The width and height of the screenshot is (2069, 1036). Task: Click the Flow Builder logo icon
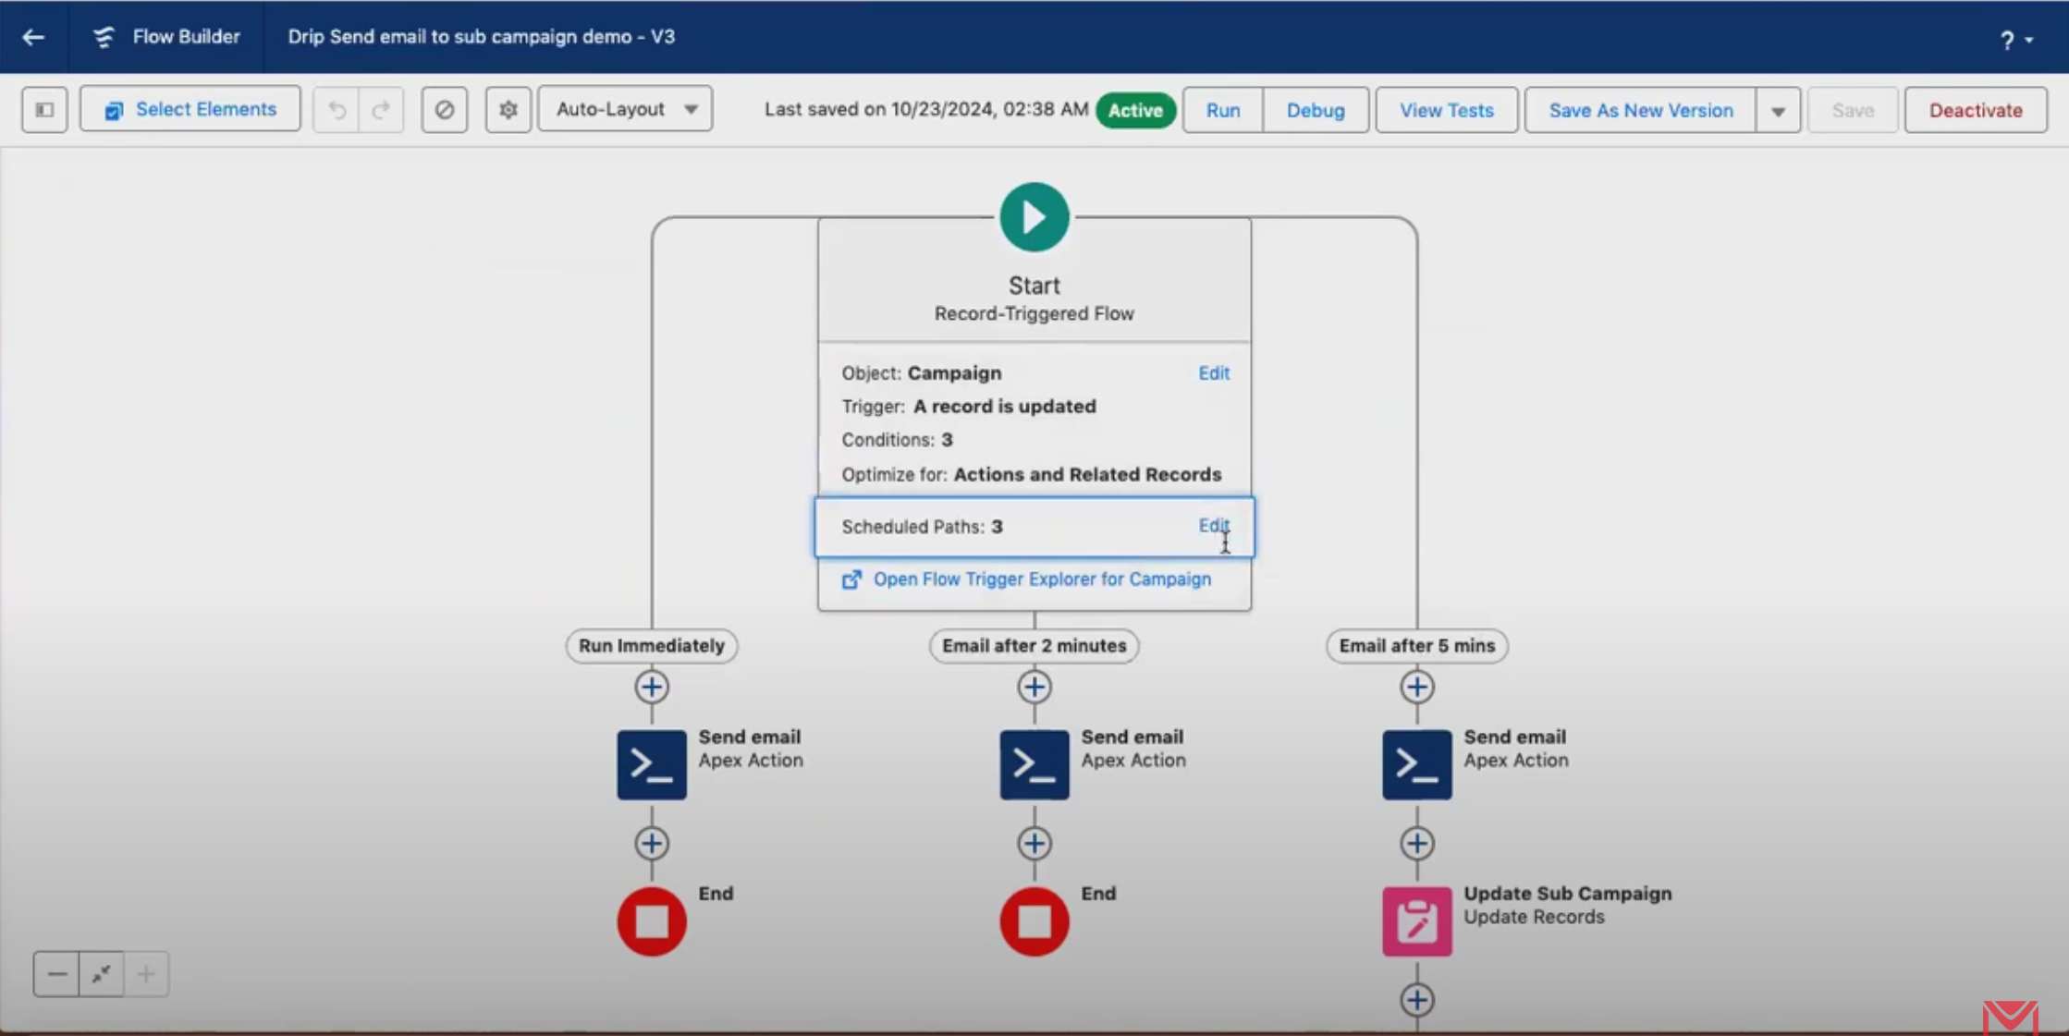tap(103, 37)
